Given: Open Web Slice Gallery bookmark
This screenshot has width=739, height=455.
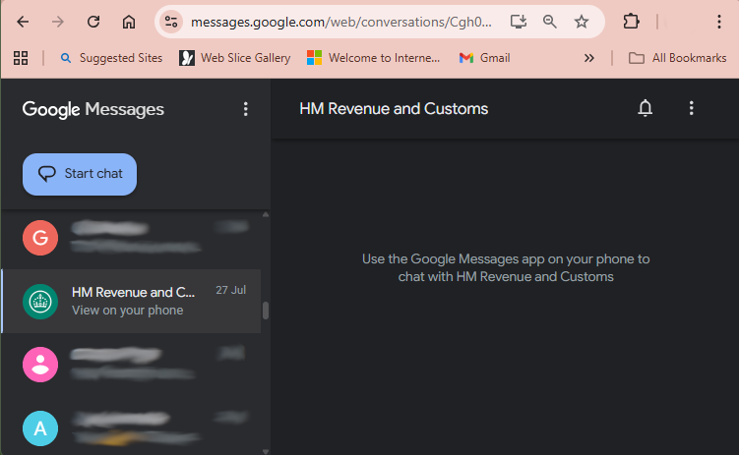Looking at the screenshot, I should point(235,58).
